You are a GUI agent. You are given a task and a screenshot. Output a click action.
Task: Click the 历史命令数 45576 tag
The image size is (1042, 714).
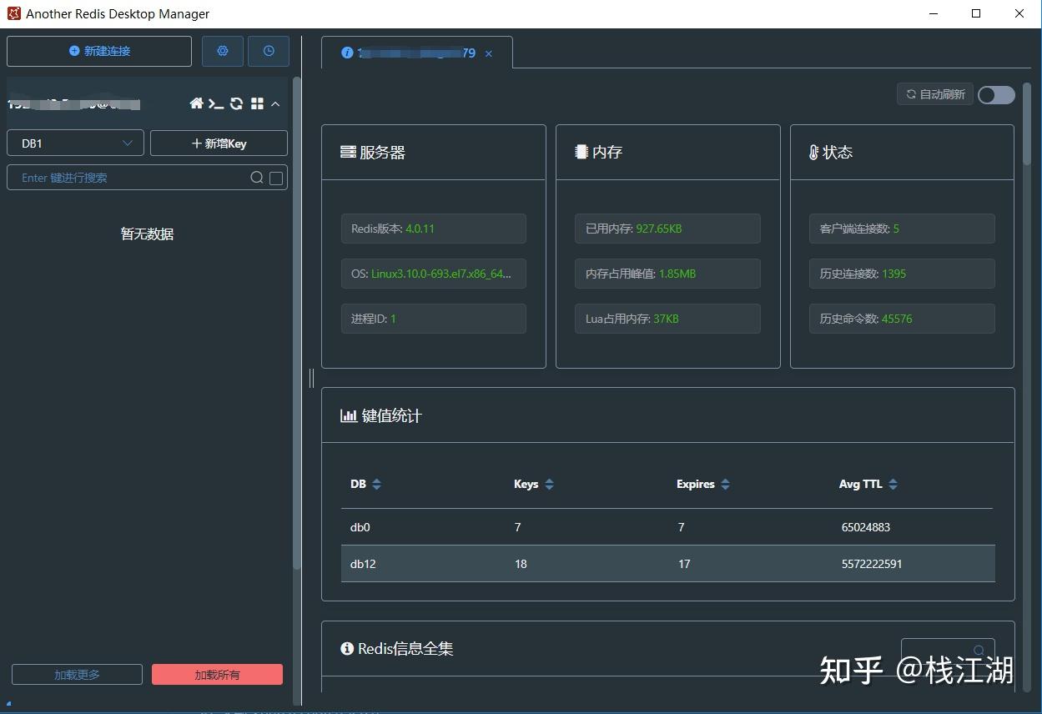(902, 319)
